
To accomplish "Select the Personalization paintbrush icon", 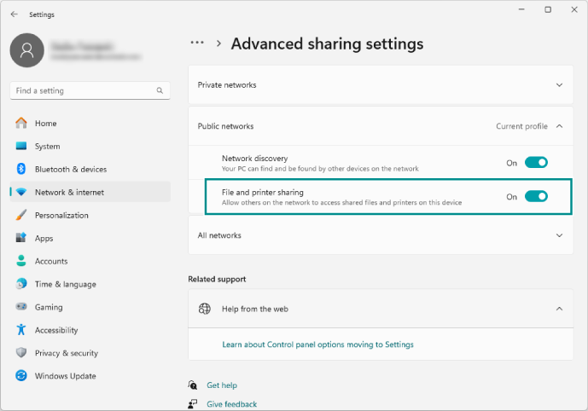I will 21,215.
